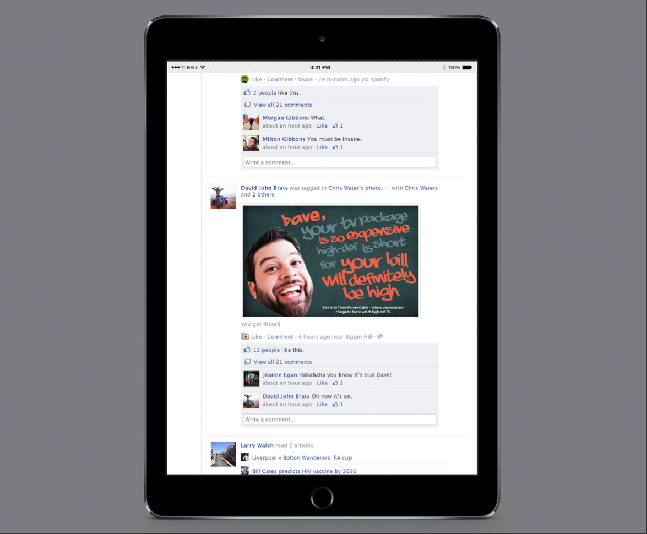
Task: Open Chris Waters tagged name
Action: pyautogui.click(x=421, y=188)
